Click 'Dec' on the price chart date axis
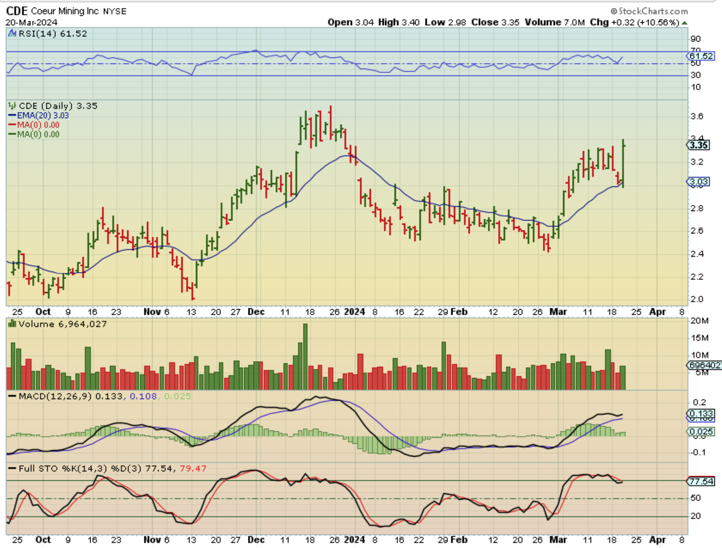Viewport: 722px width, 548px height. point(256,312)
